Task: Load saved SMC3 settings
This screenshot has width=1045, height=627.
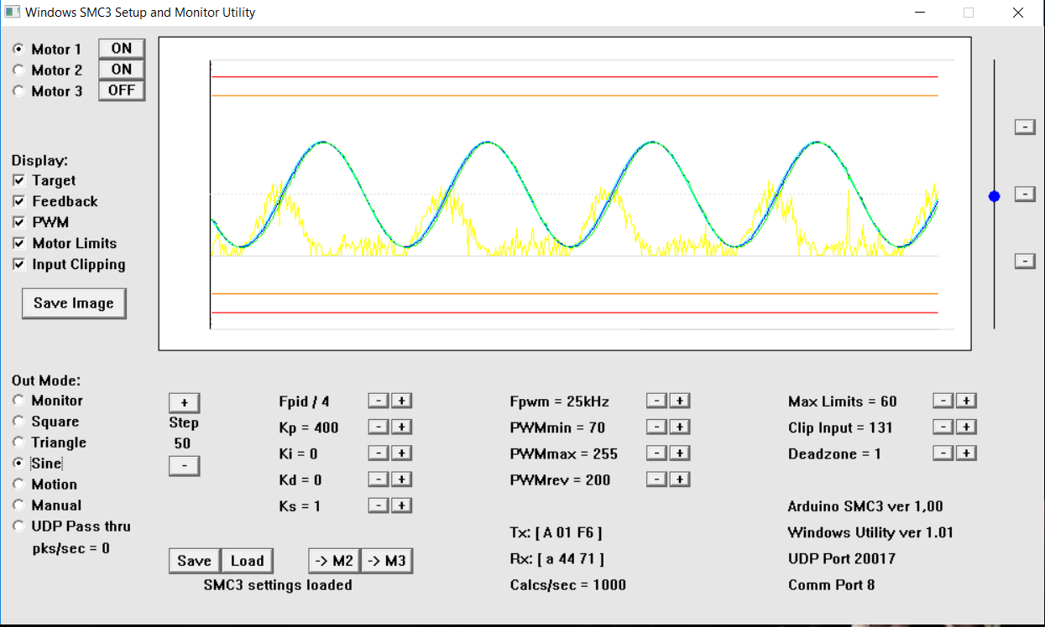Action: pos(247,560)
